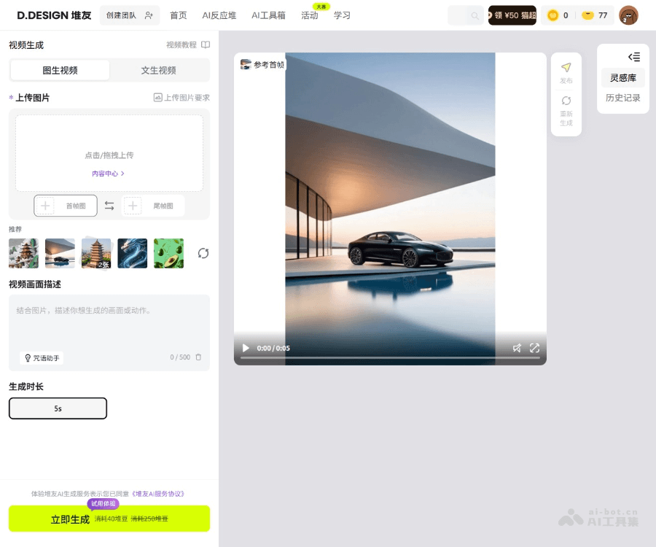Toggle video sound with the speaker icon
The image size is (656, 547).
click(x=517, y=348)
